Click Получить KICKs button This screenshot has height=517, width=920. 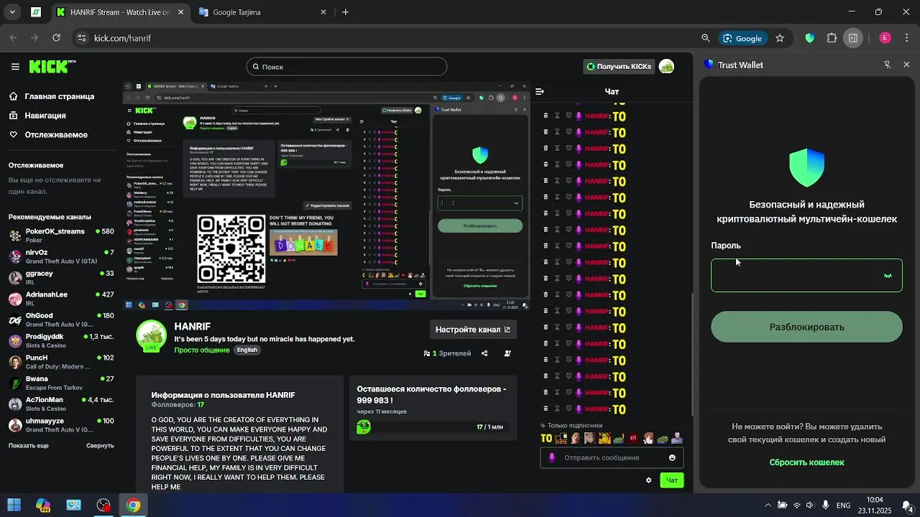(x=617, y=67)
